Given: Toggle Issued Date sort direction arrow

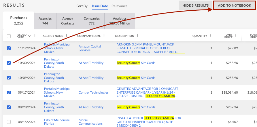Looking at the screenshot, I should [29, 36].
